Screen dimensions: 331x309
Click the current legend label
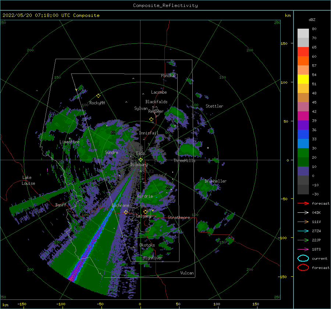point(320,259)
